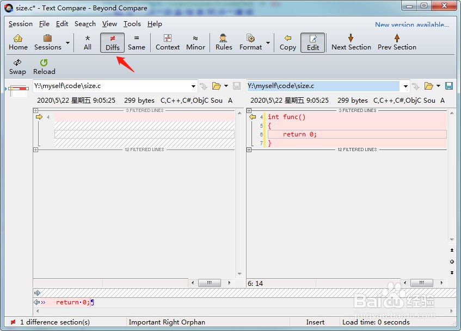The width and height of the screenshot is (461, 331).
Task: Copy left section to right arrow
Action: click(x=39, y=117)
